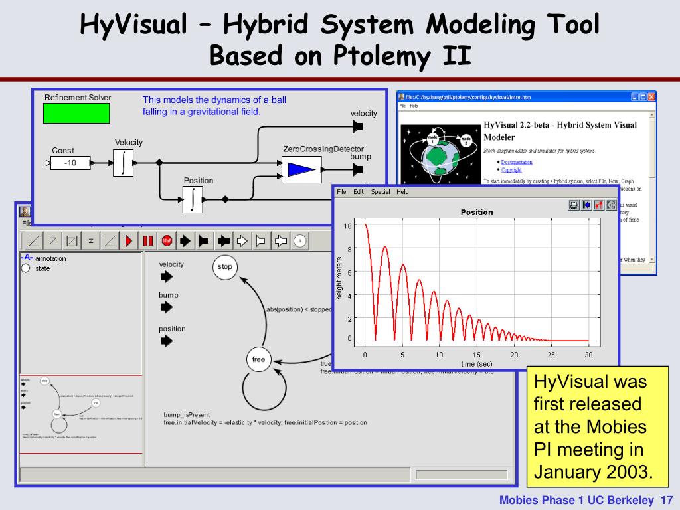This screenshot has height=510, width=680.
Task: Click the blue ball-dynamics annotation text
Action: 214,106
